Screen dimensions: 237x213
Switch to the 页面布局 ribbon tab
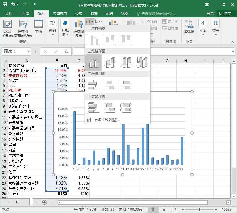[60, 14]
